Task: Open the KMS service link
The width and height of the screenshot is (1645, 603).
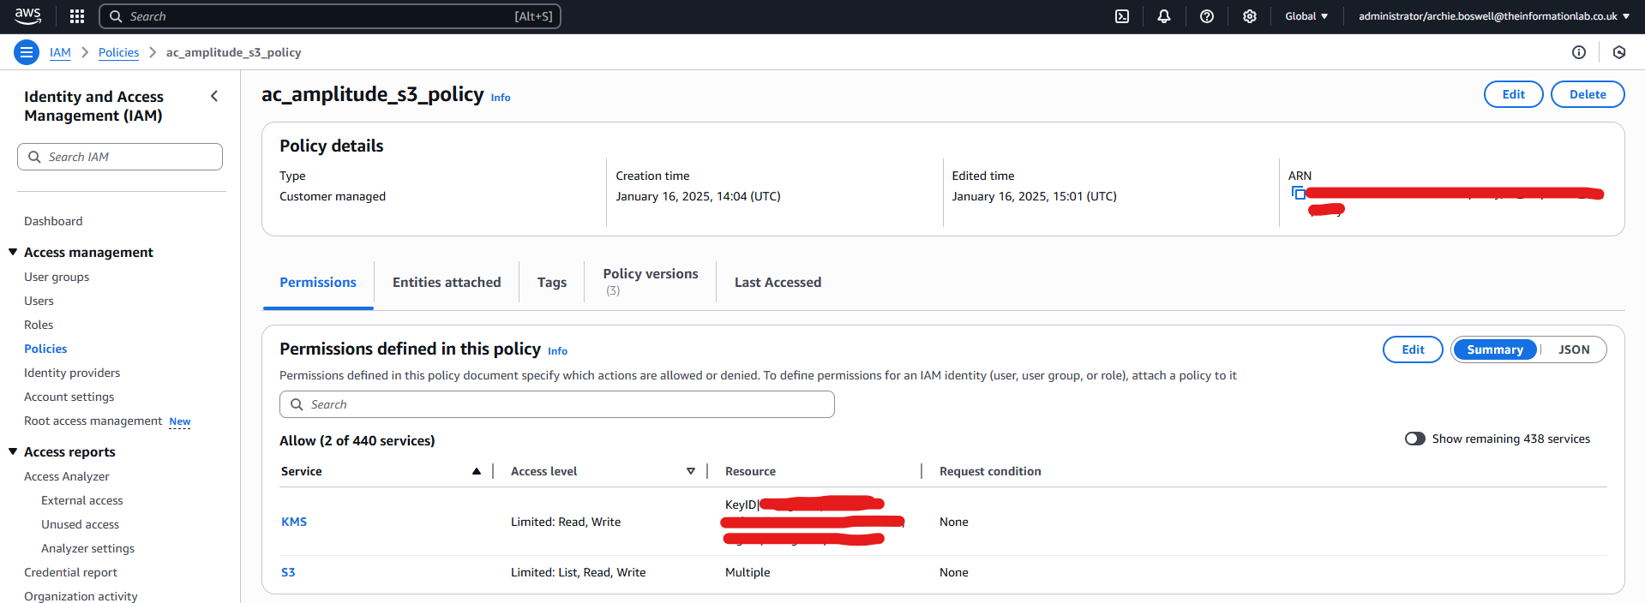Action: coord(294,522)
